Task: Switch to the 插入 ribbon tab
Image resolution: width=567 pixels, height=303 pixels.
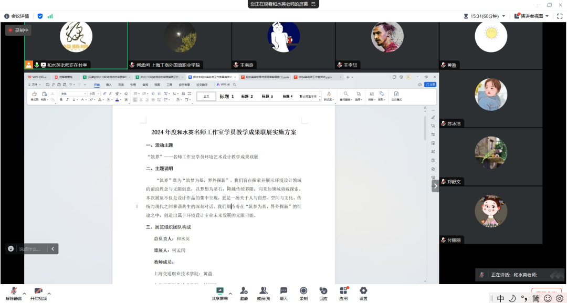Action: pos(108,84)
